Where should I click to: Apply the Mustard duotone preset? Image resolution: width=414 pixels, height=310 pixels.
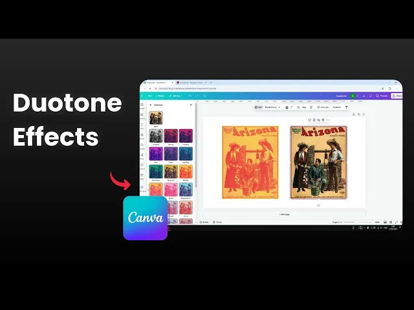171,172
